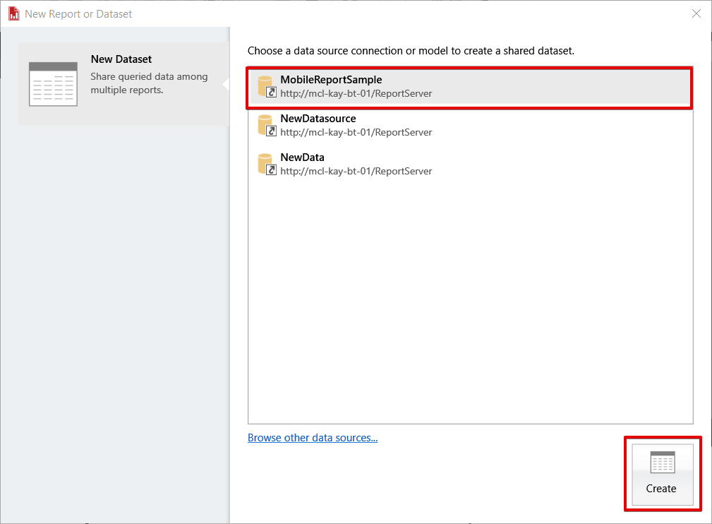The height and width of the screenshot is (524, 712).
Task: Click the MobileReportSample database icon
Action: click(x=267, y=86)
